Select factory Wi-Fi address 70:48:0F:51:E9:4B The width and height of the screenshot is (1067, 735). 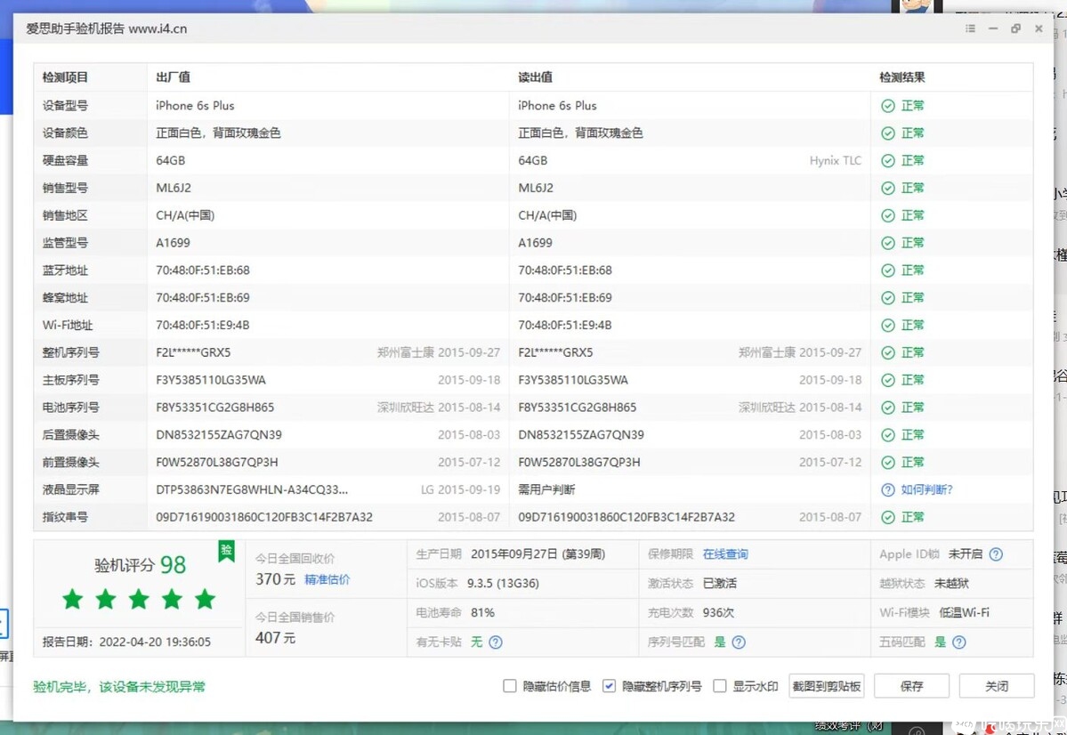[203, 326]
